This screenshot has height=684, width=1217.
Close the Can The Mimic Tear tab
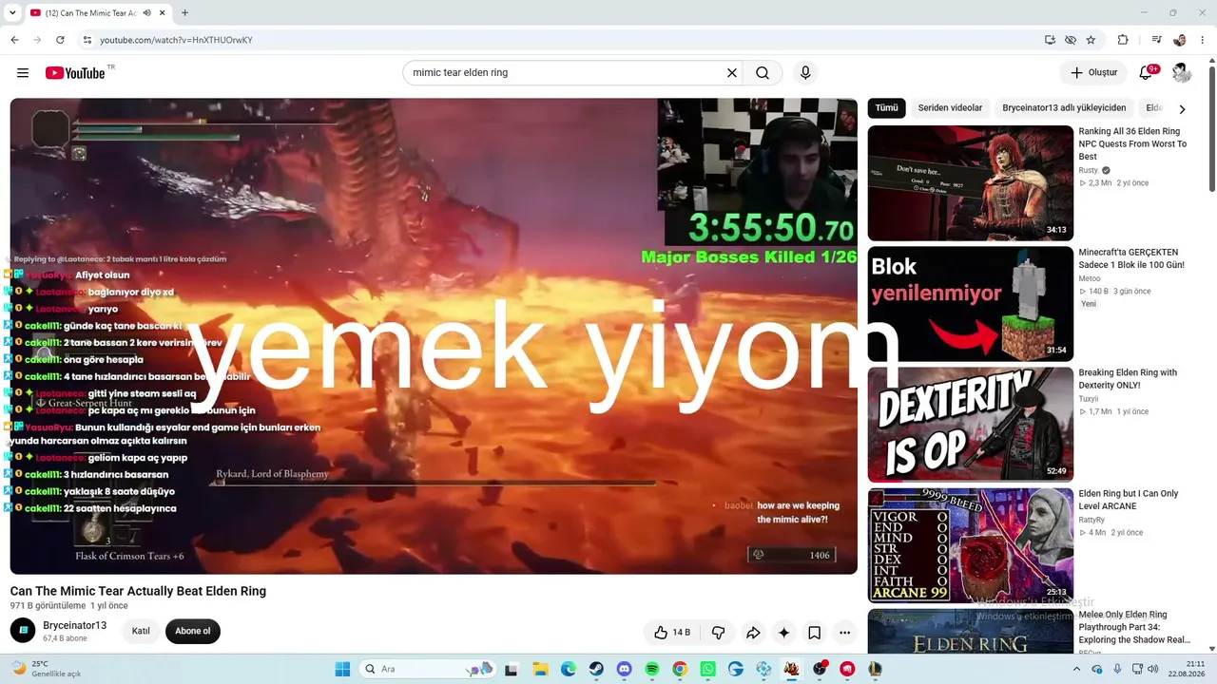pyautogui.click(x=161, y=13)
